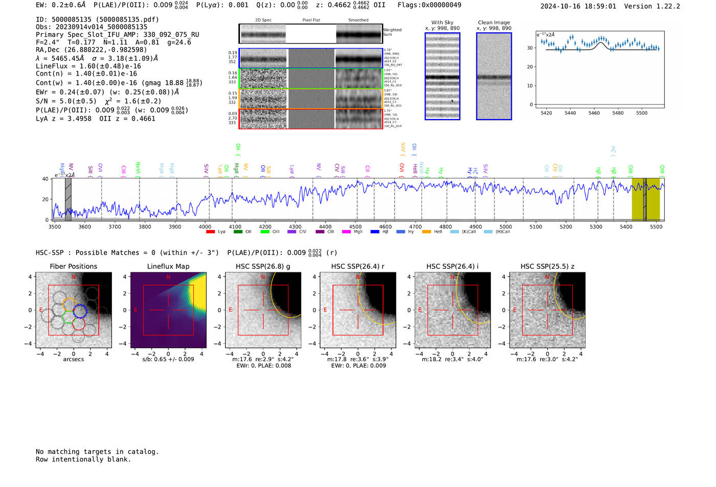Screen dimensions: 716x487
Task: Click the Cont(w) gmag 18.88 line
Action: tap(119, 82)
